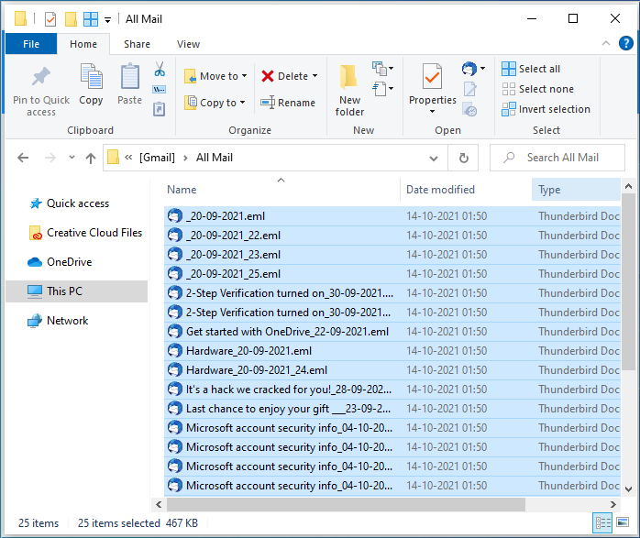Click the Properties icon in title bar
The image size is (640, 538).
[50, 18]
